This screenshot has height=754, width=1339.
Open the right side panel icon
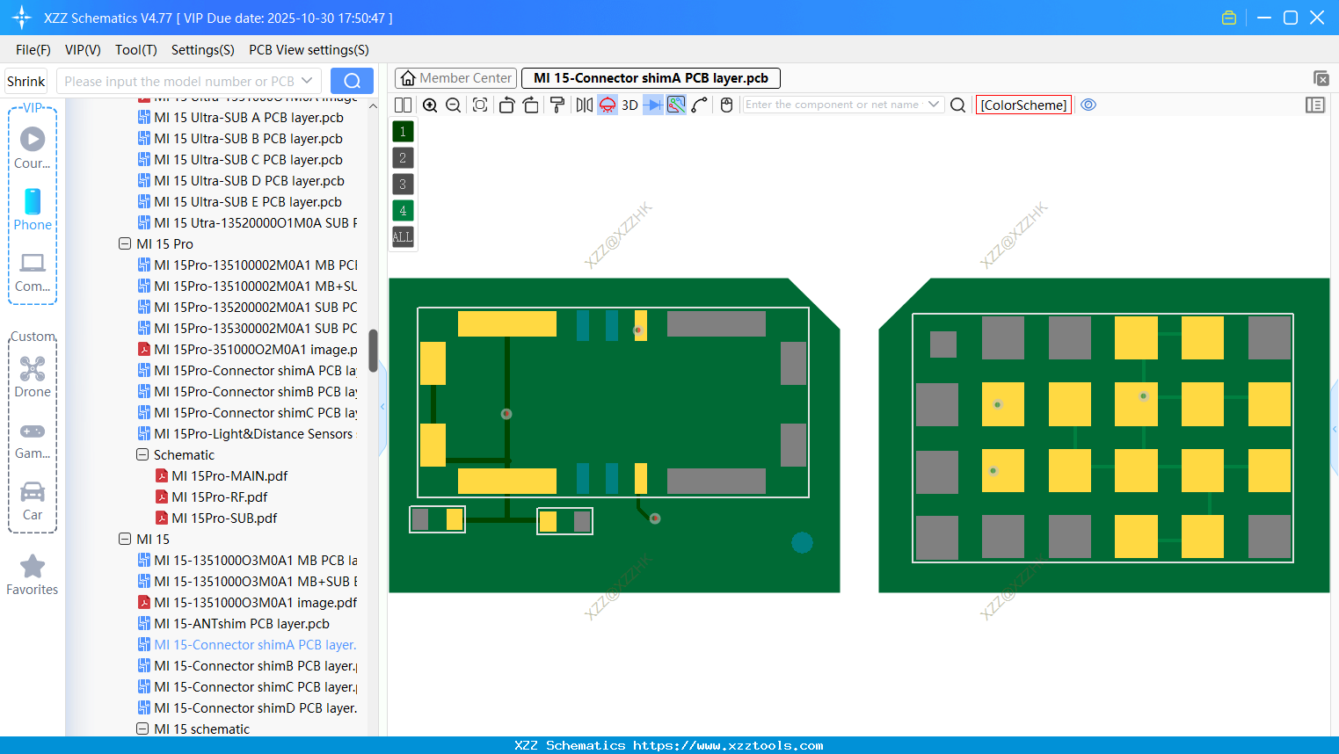(x=1315, y=105)
